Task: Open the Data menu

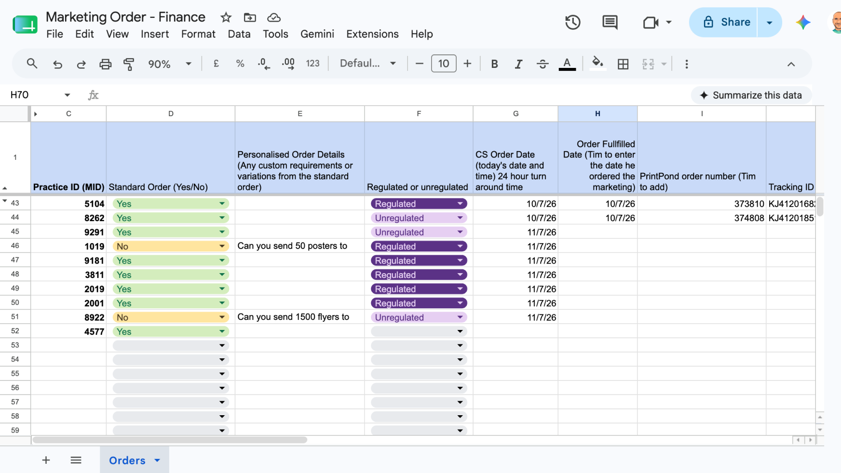Action: 239,34
